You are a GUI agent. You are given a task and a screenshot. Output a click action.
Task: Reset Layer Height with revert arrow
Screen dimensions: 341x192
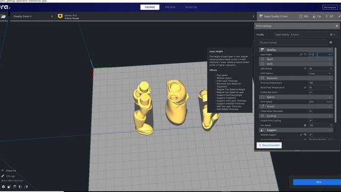pyautogui.click(x=305, y=54)
